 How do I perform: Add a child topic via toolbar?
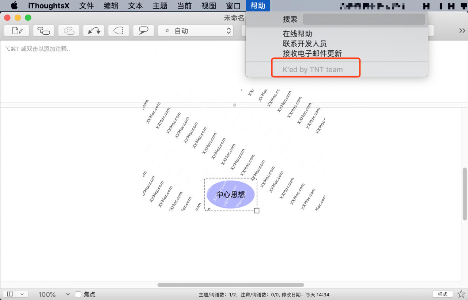click(x=44, y=31)
